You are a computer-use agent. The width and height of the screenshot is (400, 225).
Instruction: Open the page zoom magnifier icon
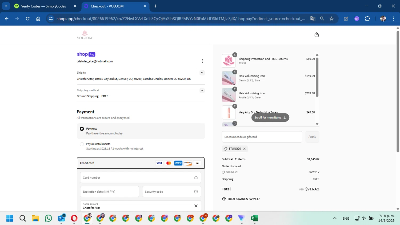point(322,19)
